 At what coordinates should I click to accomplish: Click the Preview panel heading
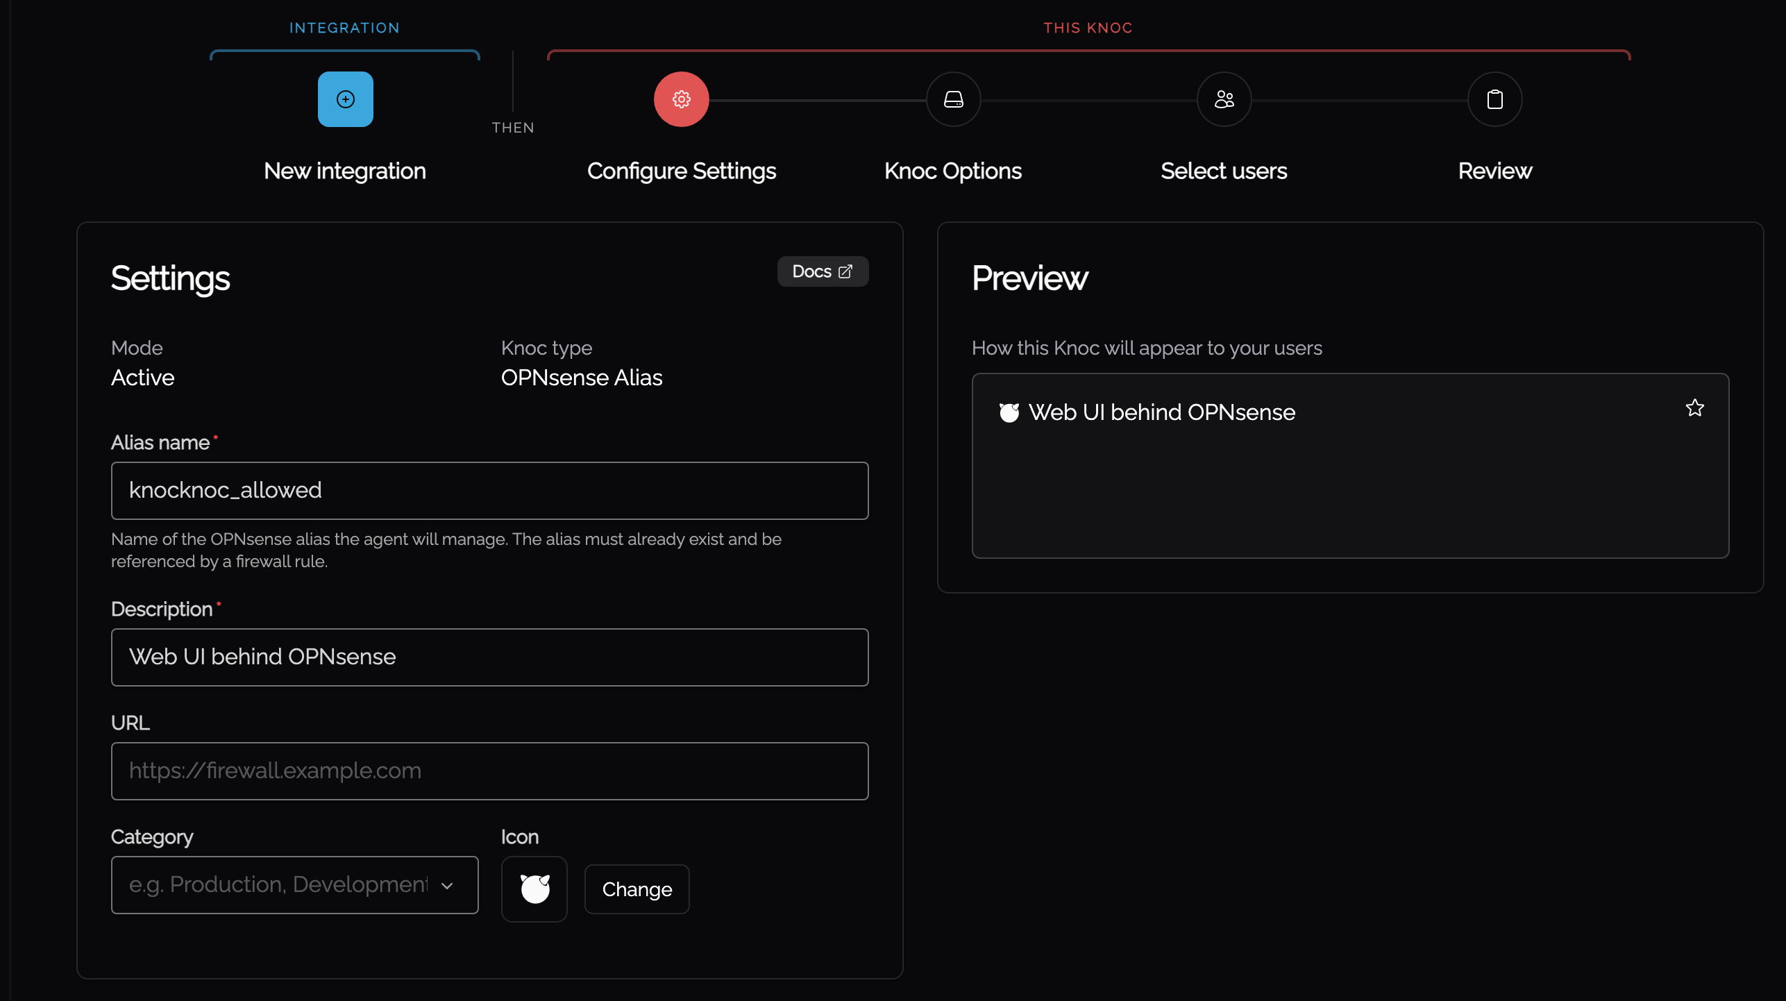(1029, 278)
